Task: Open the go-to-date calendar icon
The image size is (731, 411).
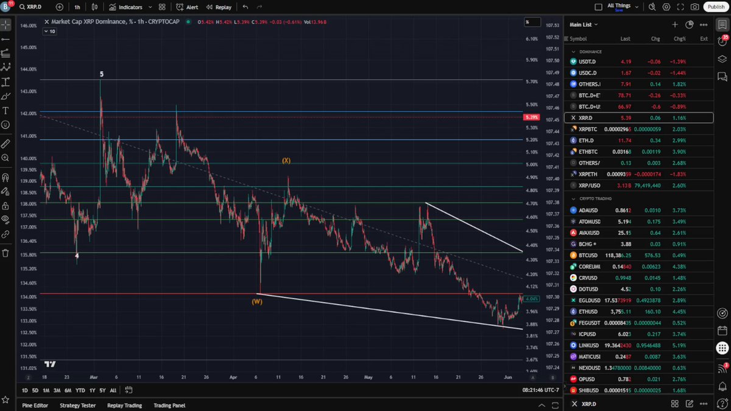Action: pos(129,390)
